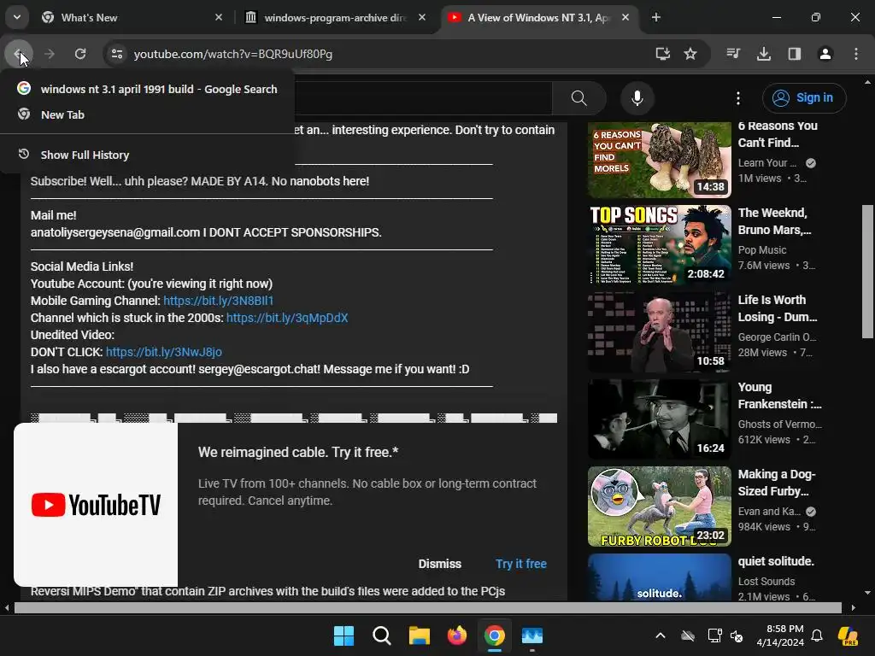Open quiet solitude video thumbnail
The image size is (875, 656).
pos(659,577)
